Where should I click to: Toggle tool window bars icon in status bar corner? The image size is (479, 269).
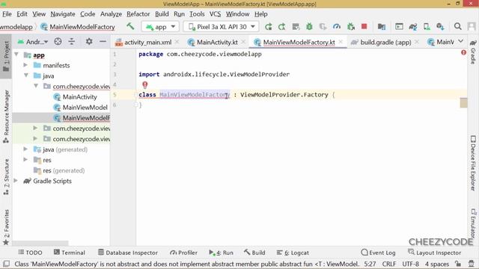[x=6, y=264]
